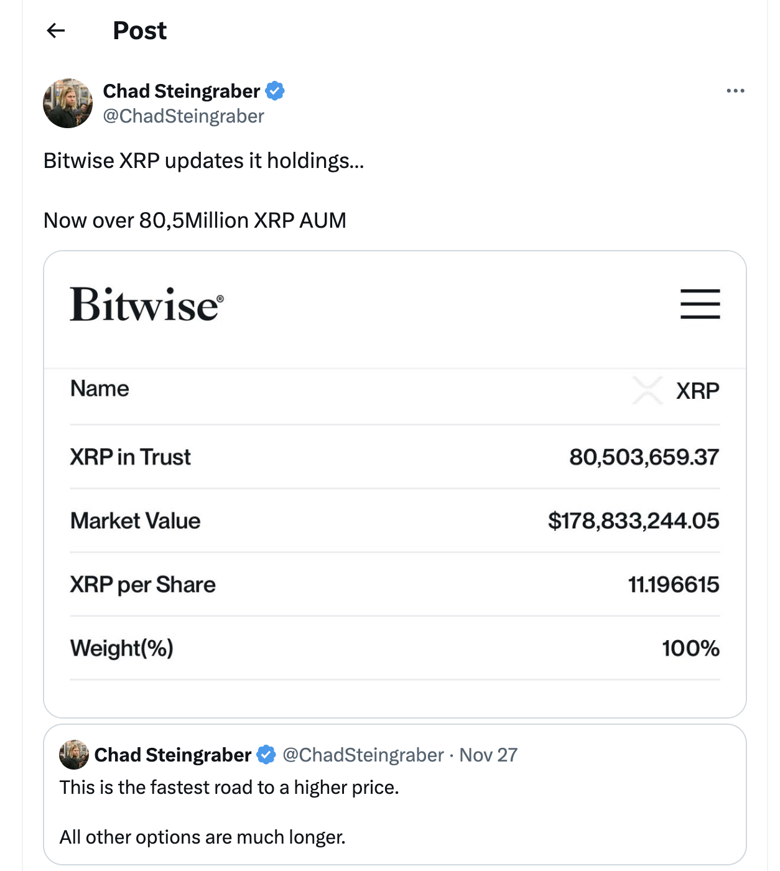Click Chad Steingraber's verified badge
This screenshot has height=871, width=780.
(x=276, y=91)
